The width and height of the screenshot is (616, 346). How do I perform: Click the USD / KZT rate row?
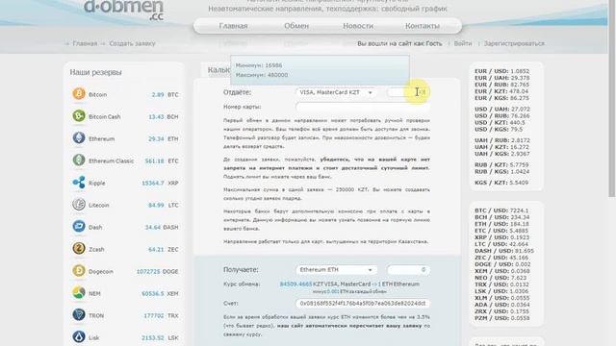pos(500,122)
